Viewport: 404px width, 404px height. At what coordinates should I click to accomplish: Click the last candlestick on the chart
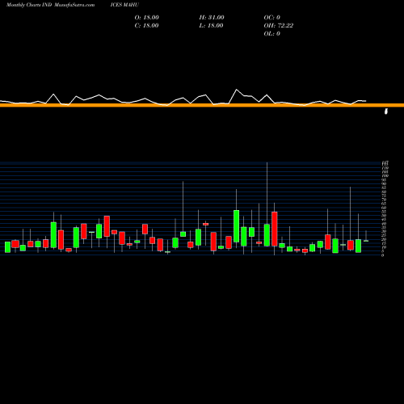[366, 241]
